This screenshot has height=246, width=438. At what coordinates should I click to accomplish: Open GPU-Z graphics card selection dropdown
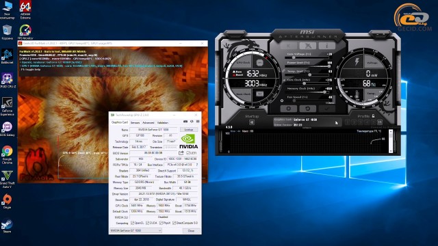pyautogui.click(x=136, y=231)
